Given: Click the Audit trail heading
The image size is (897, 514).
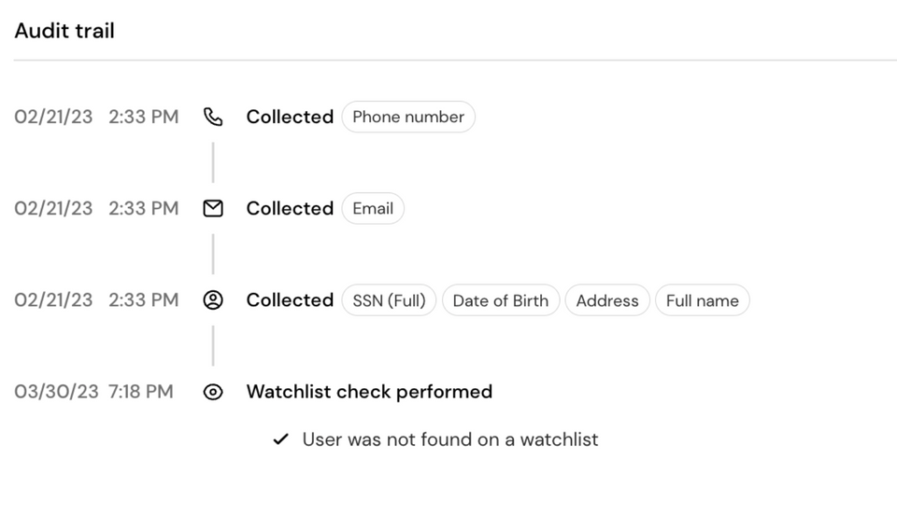Looking at the screenshot, I should tap(64, 31).
